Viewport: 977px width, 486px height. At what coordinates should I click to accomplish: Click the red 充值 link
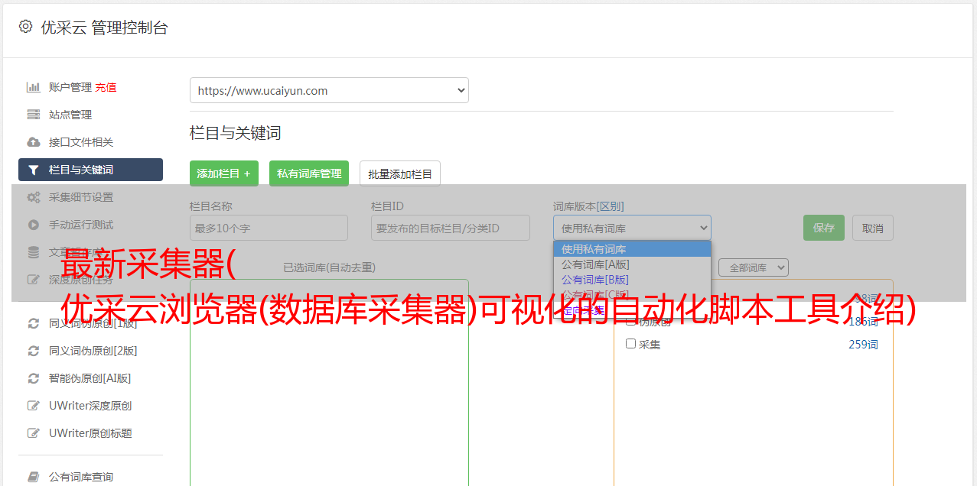point(106,87)
